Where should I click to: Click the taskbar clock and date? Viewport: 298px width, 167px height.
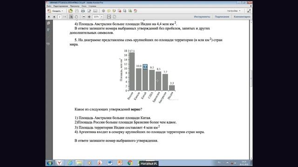coord(244,163)
